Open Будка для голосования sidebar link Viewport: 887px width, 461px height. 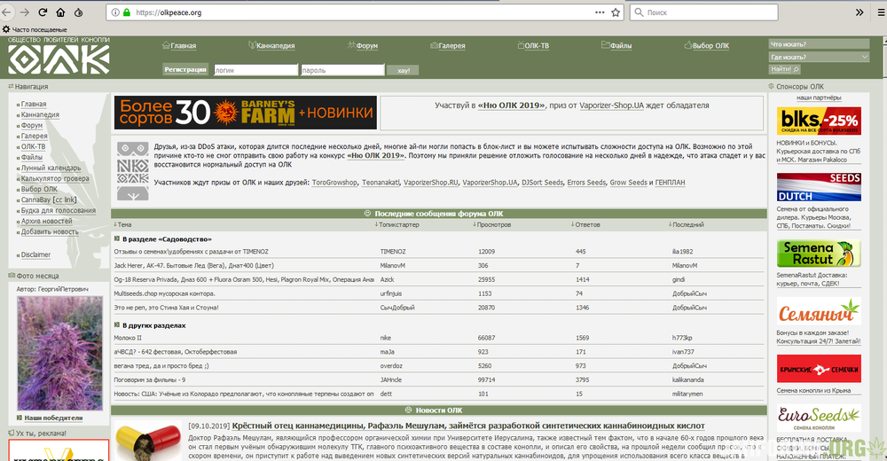[59, 210]
